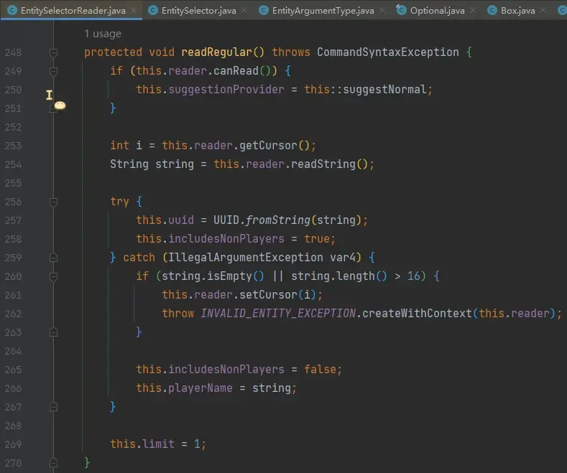Click includesNonPlayers on line 258

coord(226,239)
